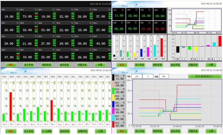Select the CH02 tile reading 75.00
Image resolution: width=223 pixels, height=135 pixels.
[x=29, y=15]
